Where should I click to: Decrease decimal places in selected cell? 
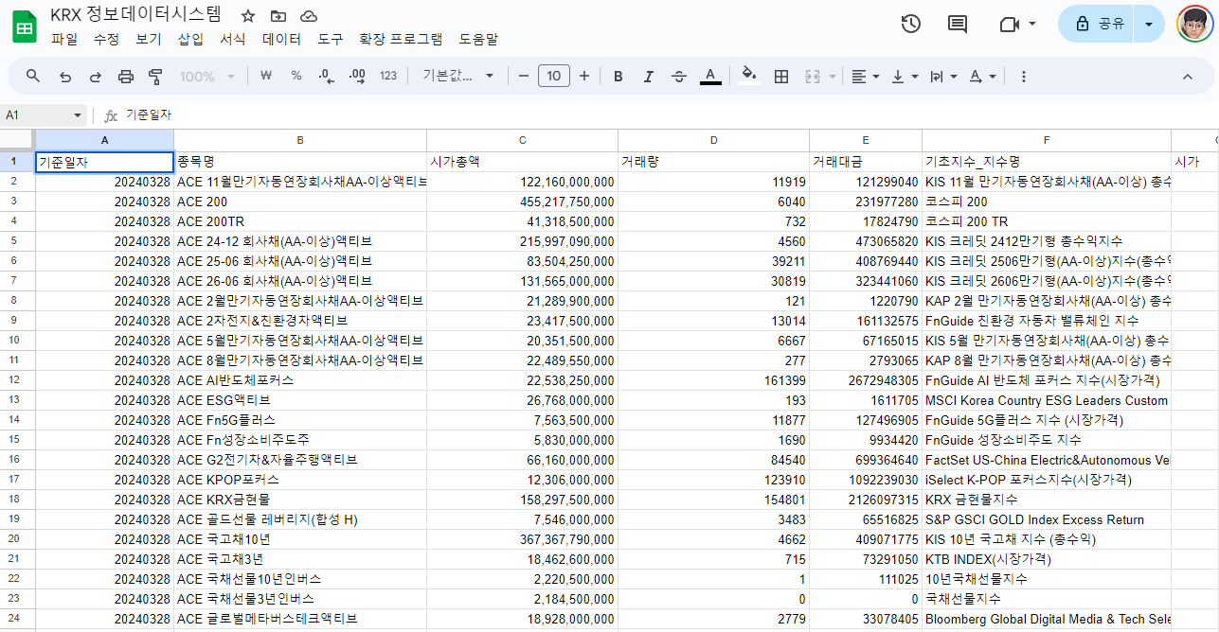324,76
